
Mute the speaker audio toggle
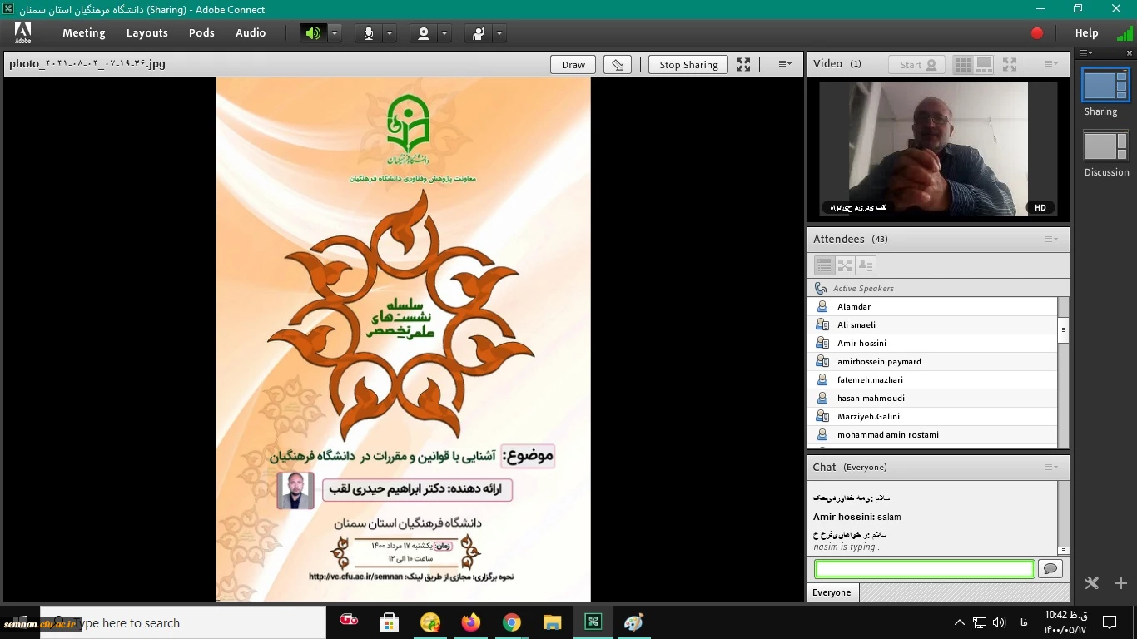tap(313, 33)
